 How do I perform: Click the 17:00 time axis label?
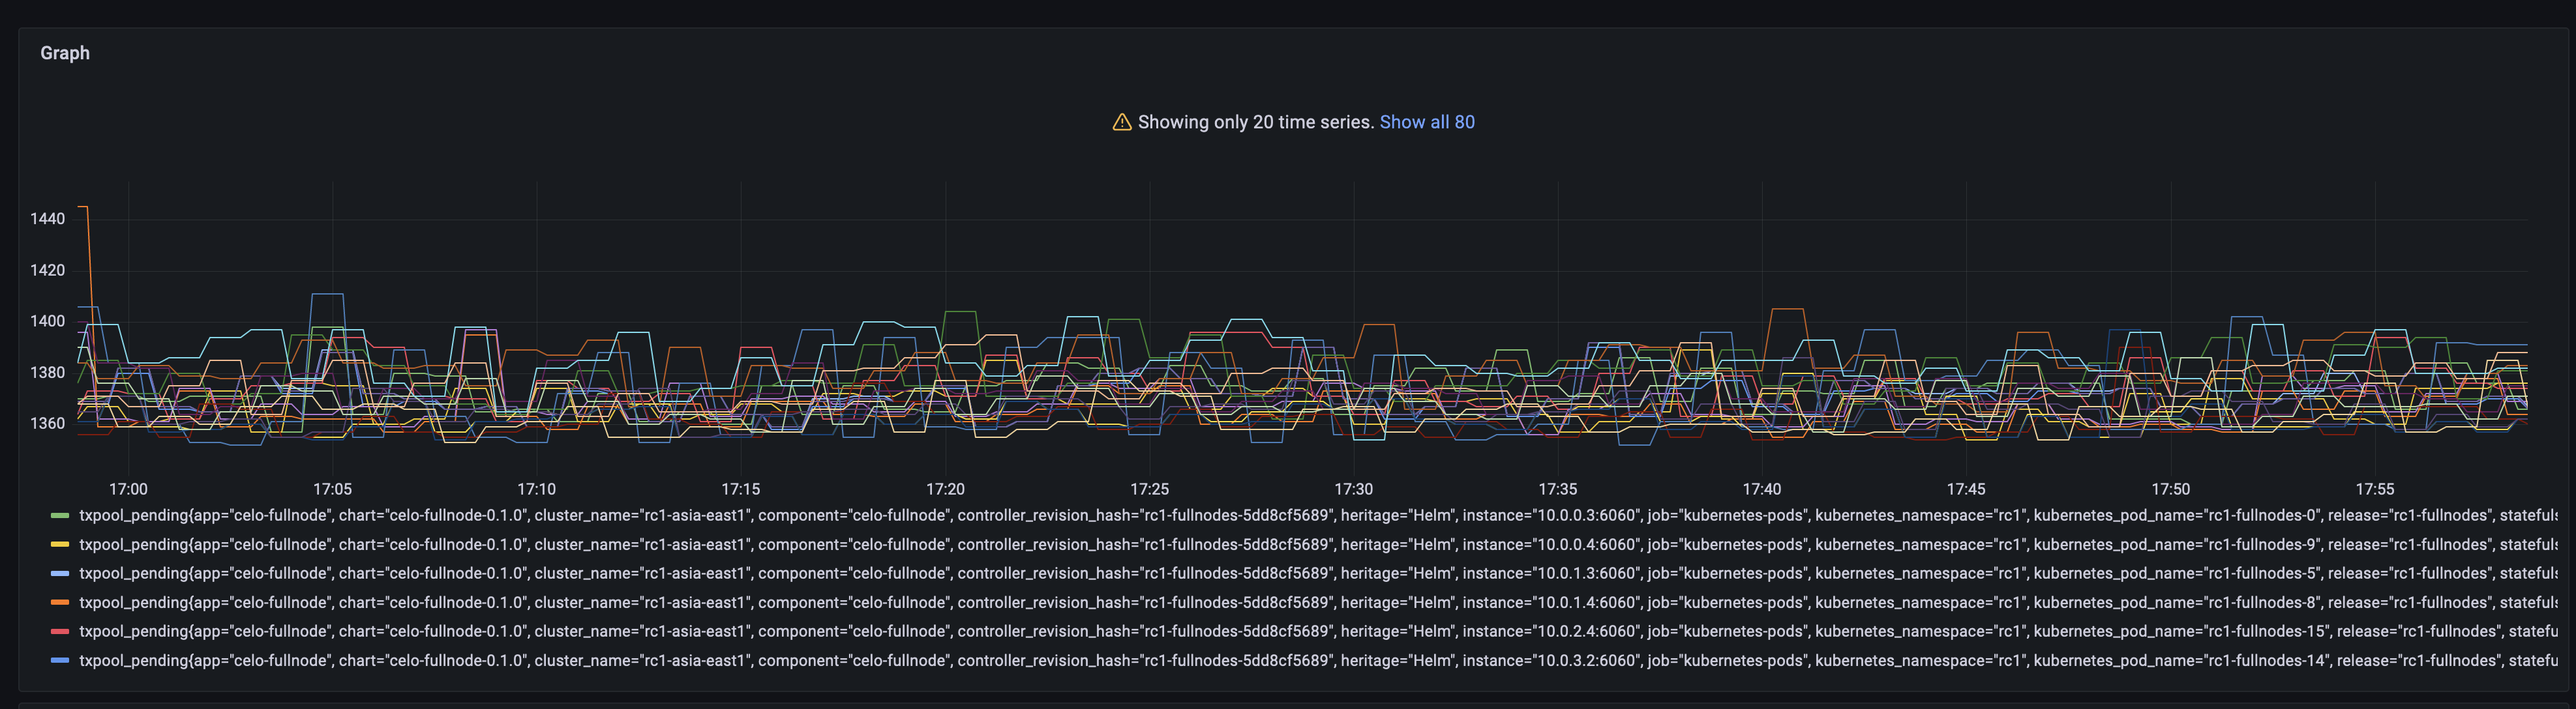(x=128, y=489)
